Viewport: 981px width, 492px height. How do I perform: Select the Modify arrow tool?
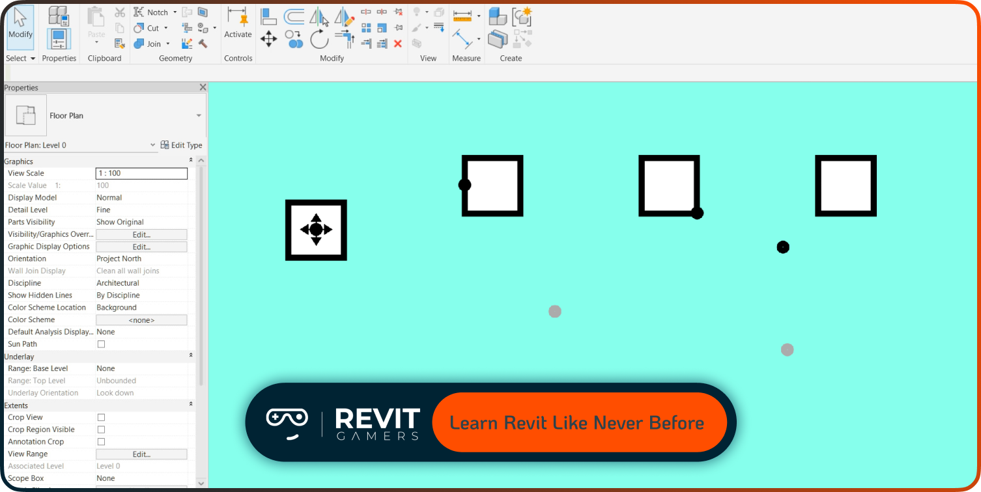[20, 26]
